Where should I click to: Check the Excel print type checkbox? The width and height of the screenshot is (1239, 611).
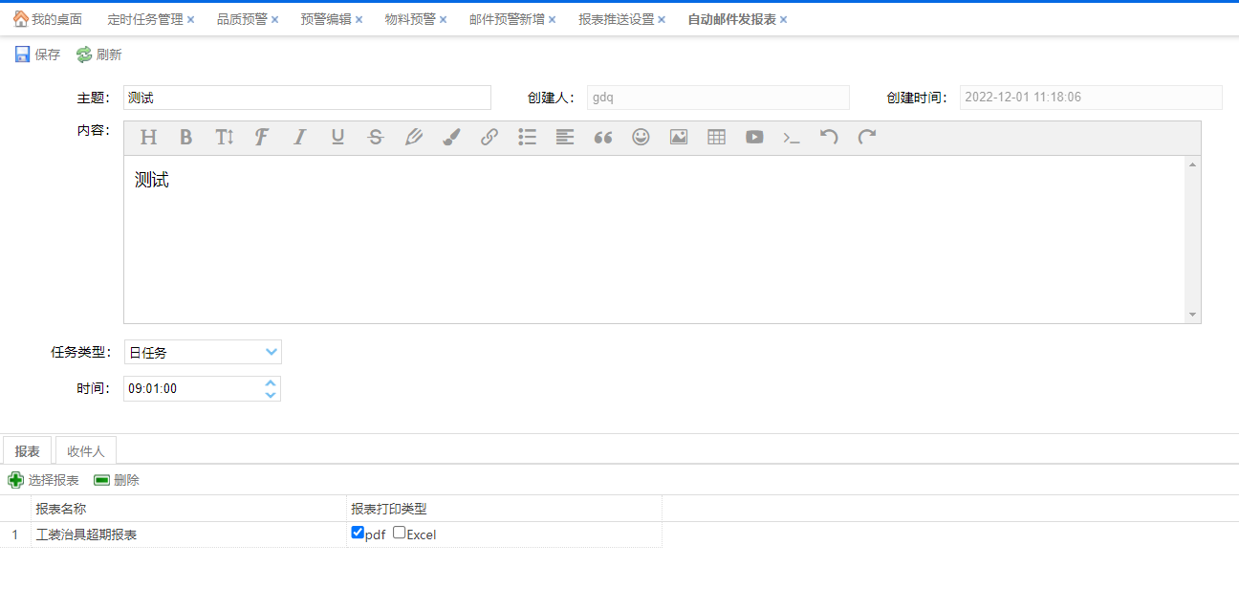[x=400, y=533]
